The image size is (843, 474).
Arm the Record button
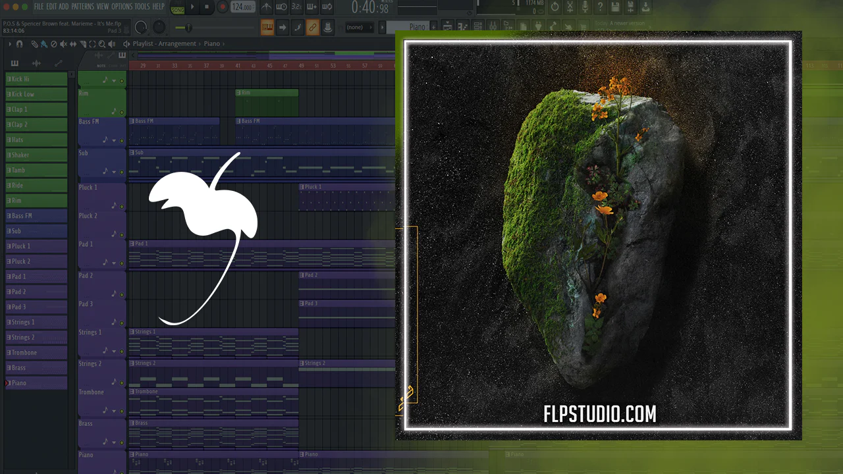coord(222,7)
